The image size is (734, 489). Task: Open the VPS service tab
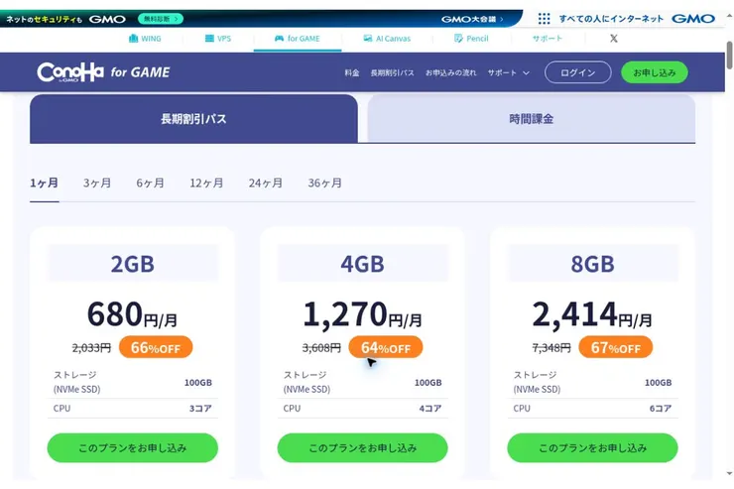pyautogui.click(x=218, y=39)
